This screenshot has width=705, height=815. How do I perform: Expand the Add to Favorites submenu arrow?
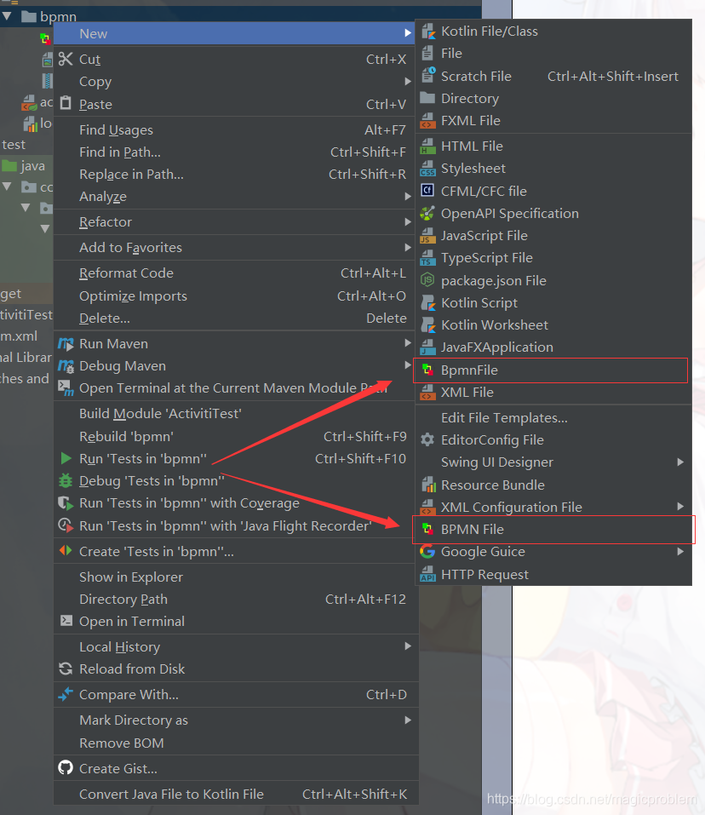pos(408,248)
